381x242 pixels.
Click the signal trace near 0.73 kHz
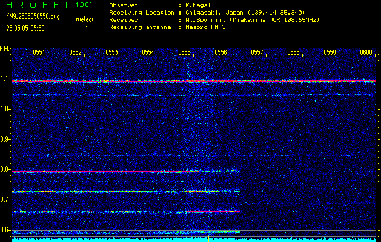126,192
